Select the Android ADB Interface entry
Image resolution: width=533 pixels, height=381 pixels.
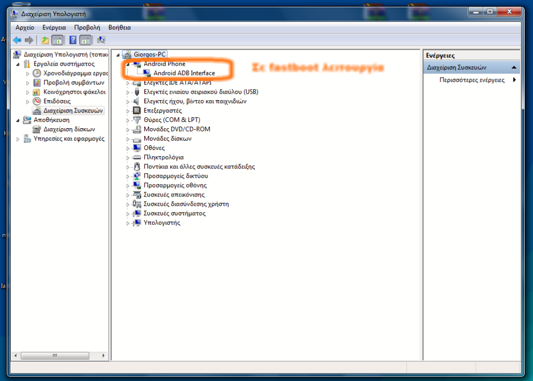pos(184,73)
